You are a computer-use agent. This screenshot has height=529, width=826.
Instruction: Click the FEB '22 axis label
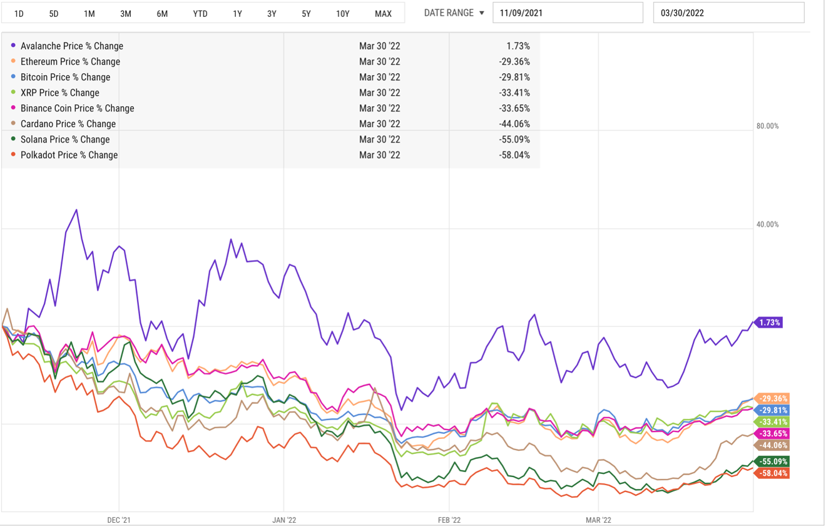(449, 520)
